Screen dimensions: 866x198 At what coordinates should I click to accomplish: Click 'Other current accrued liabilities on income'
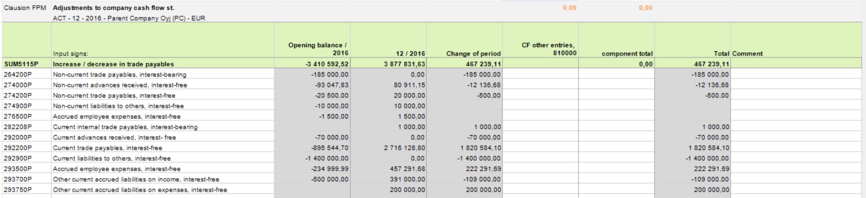coord(136,179)
